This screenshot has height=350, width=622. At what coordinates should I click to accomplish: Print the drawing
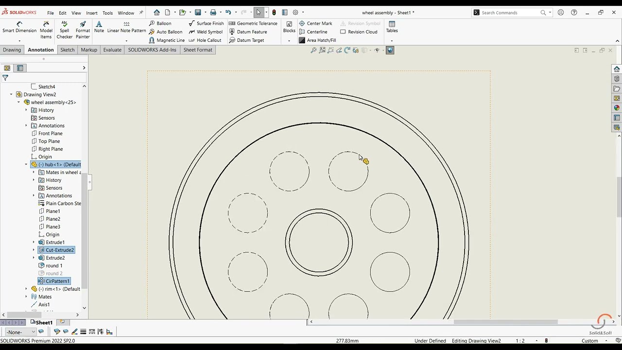213,13
